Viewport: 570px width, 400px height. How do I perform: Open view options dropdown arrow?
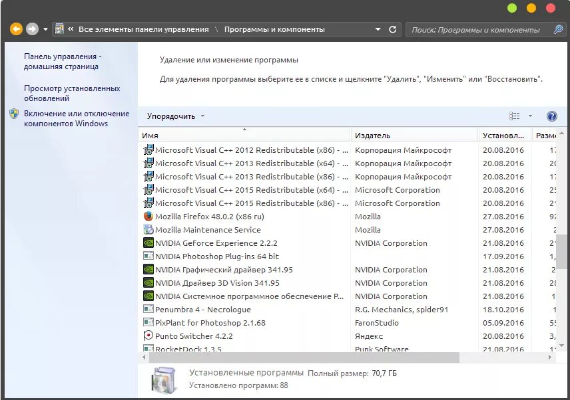coord(530,116)
